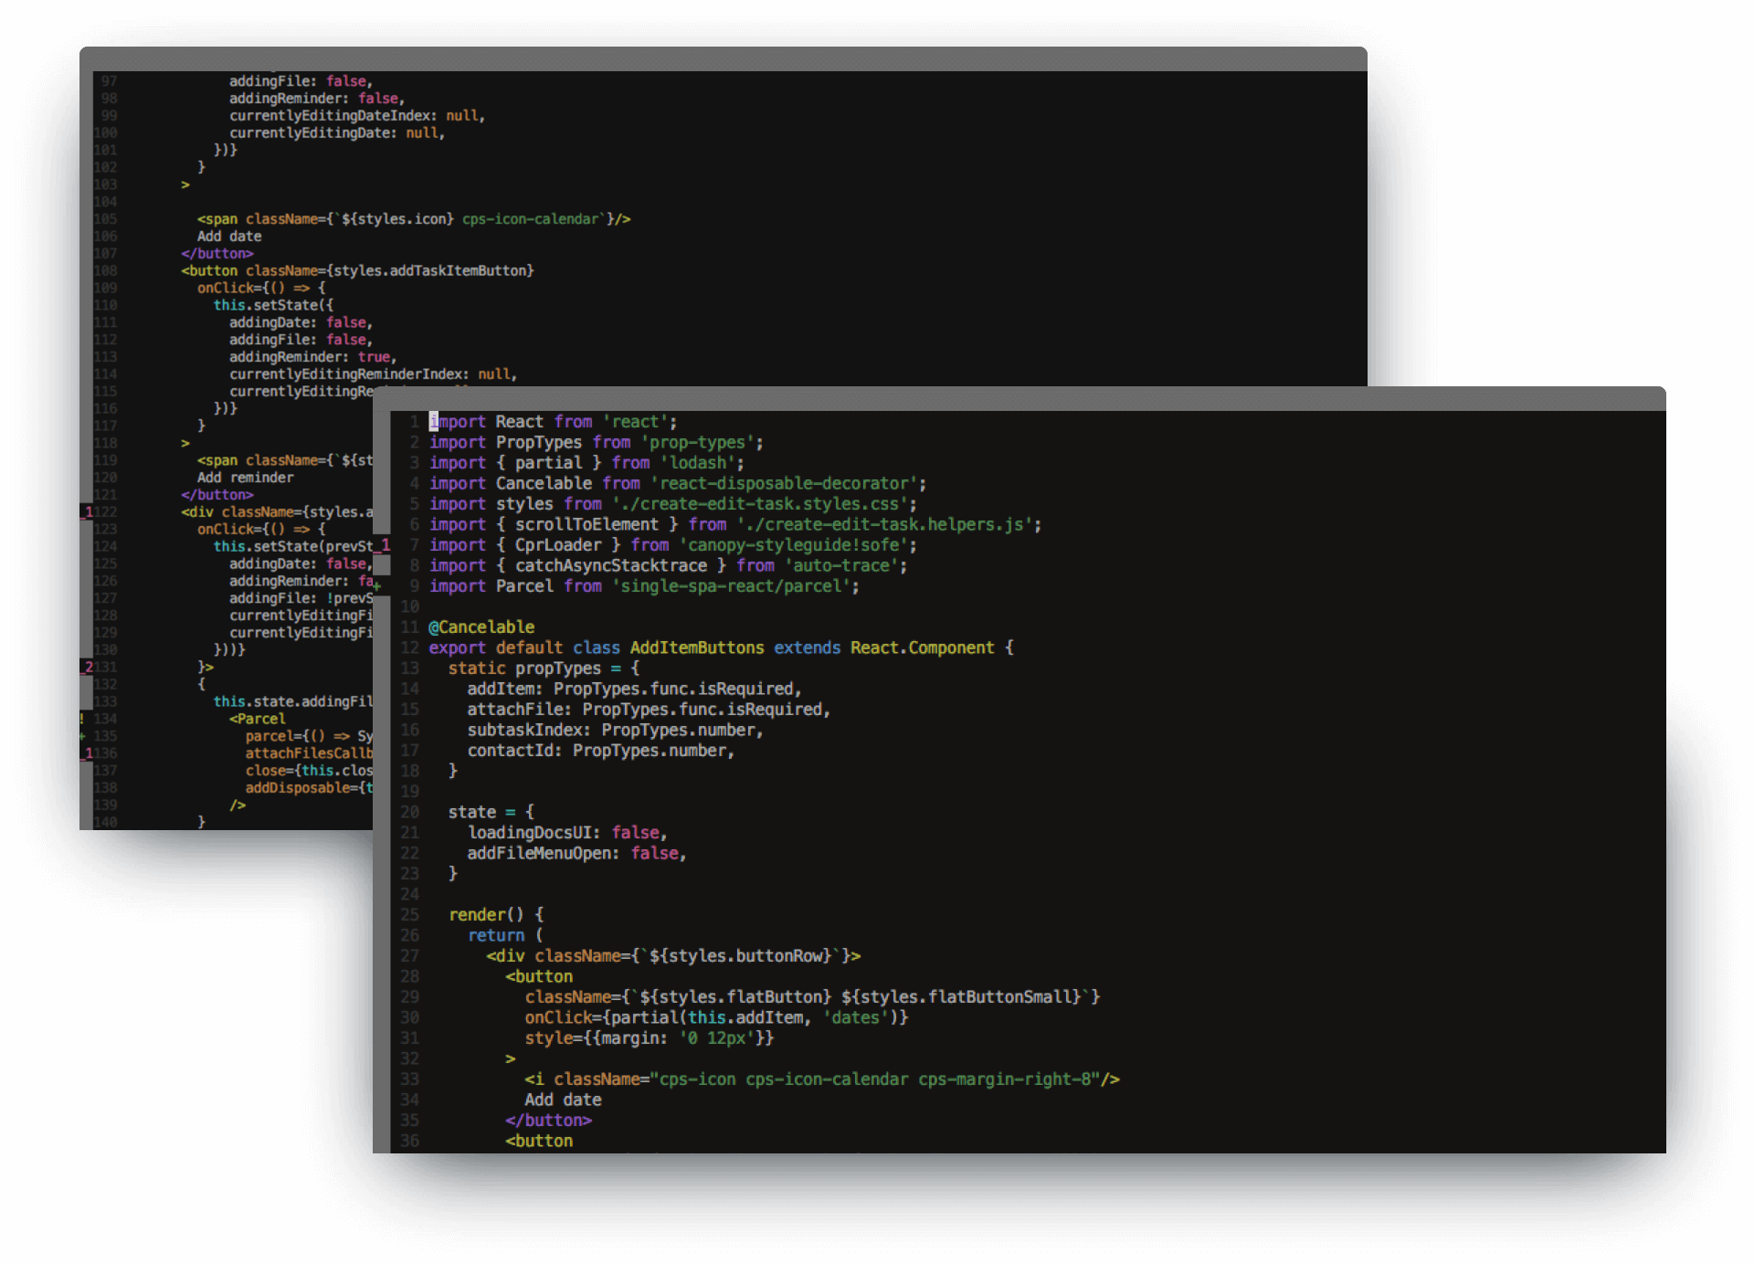Click line number 12 in front window gutter

pos(410,647)
